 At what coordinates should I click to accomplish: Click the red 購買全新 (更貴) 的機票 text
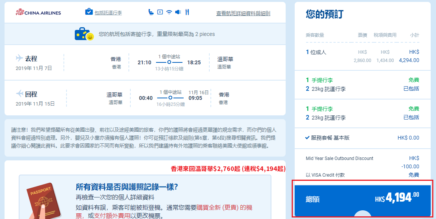[164, 212]
